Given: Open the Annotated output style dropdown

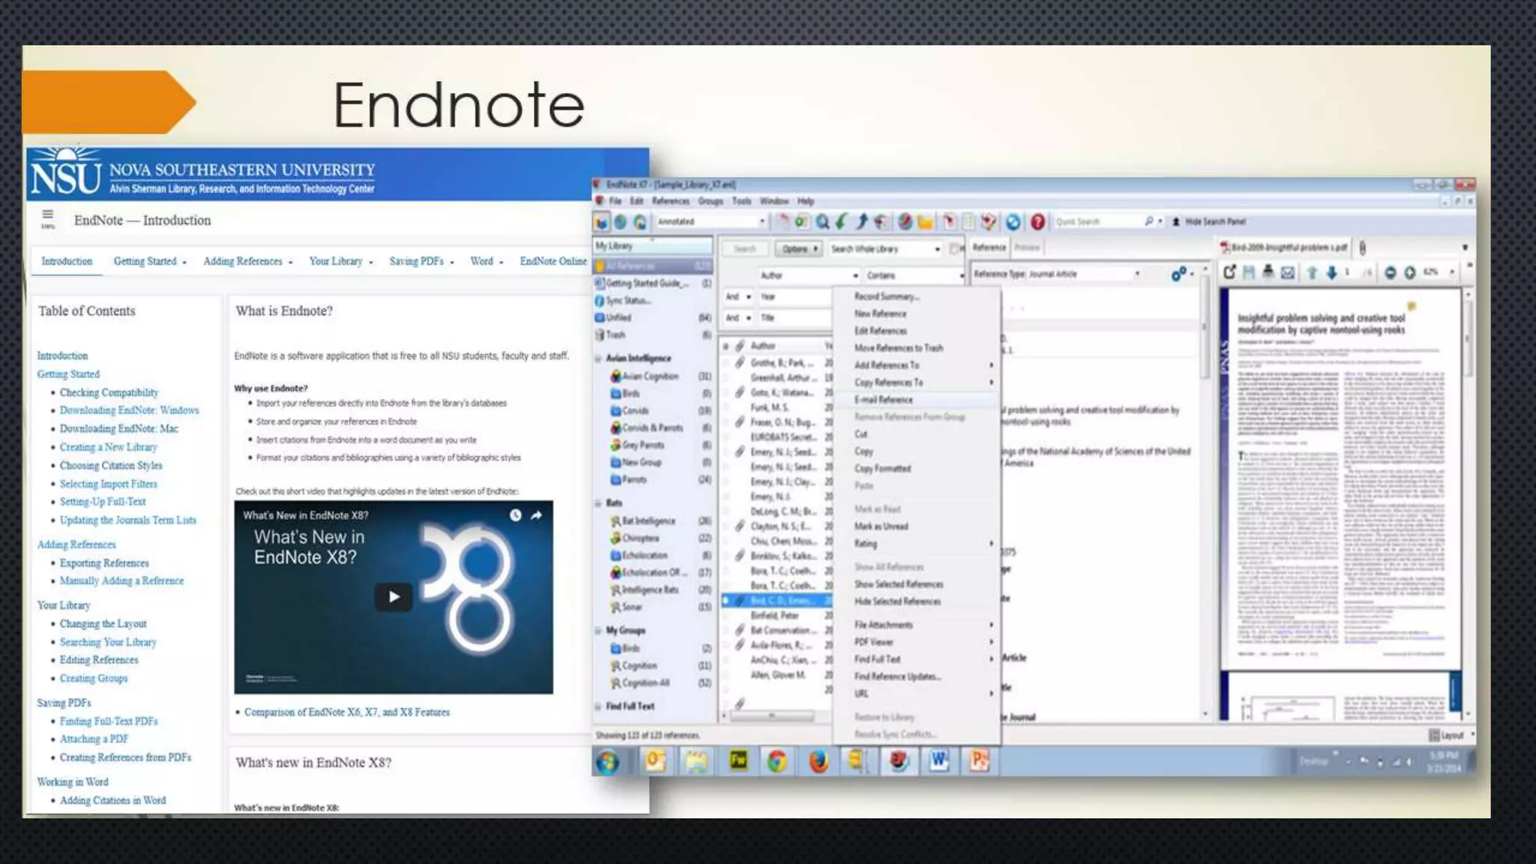Looking at the screenshot, I should [762, 222].
